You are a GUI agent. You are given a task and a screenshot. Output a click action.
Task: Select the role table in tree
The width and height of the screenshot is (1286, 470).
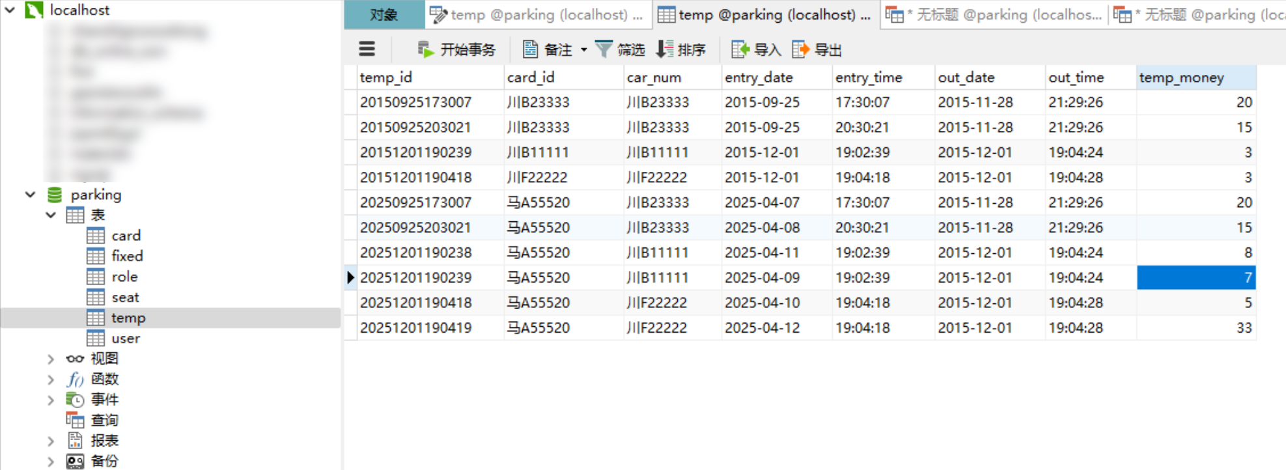pyautogui.click(x=124, y=277)
